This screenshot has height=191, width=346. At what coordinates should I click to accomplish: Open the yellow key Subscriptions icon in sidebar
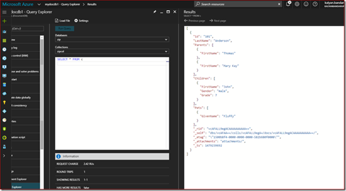pos(4,102)
